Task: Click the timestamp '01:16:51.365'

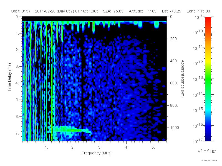Action: (87, 11)
